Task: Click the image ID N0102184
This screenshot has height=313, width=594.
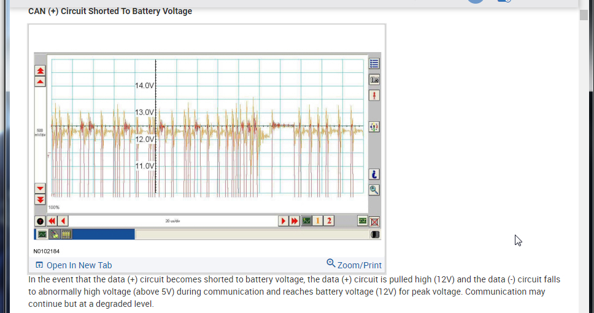Action: [x=47, y=251]
